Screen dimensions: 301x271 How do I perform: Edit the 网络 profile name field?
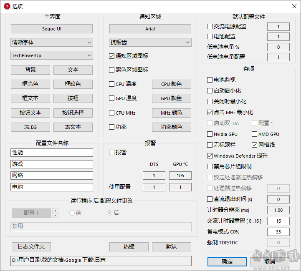(x=52, y=176)
